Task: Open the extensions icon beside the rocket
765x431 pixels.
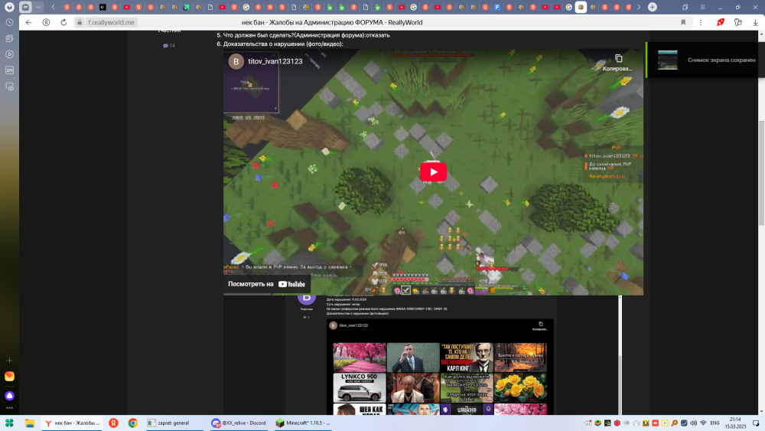Action: pos(738,22)
